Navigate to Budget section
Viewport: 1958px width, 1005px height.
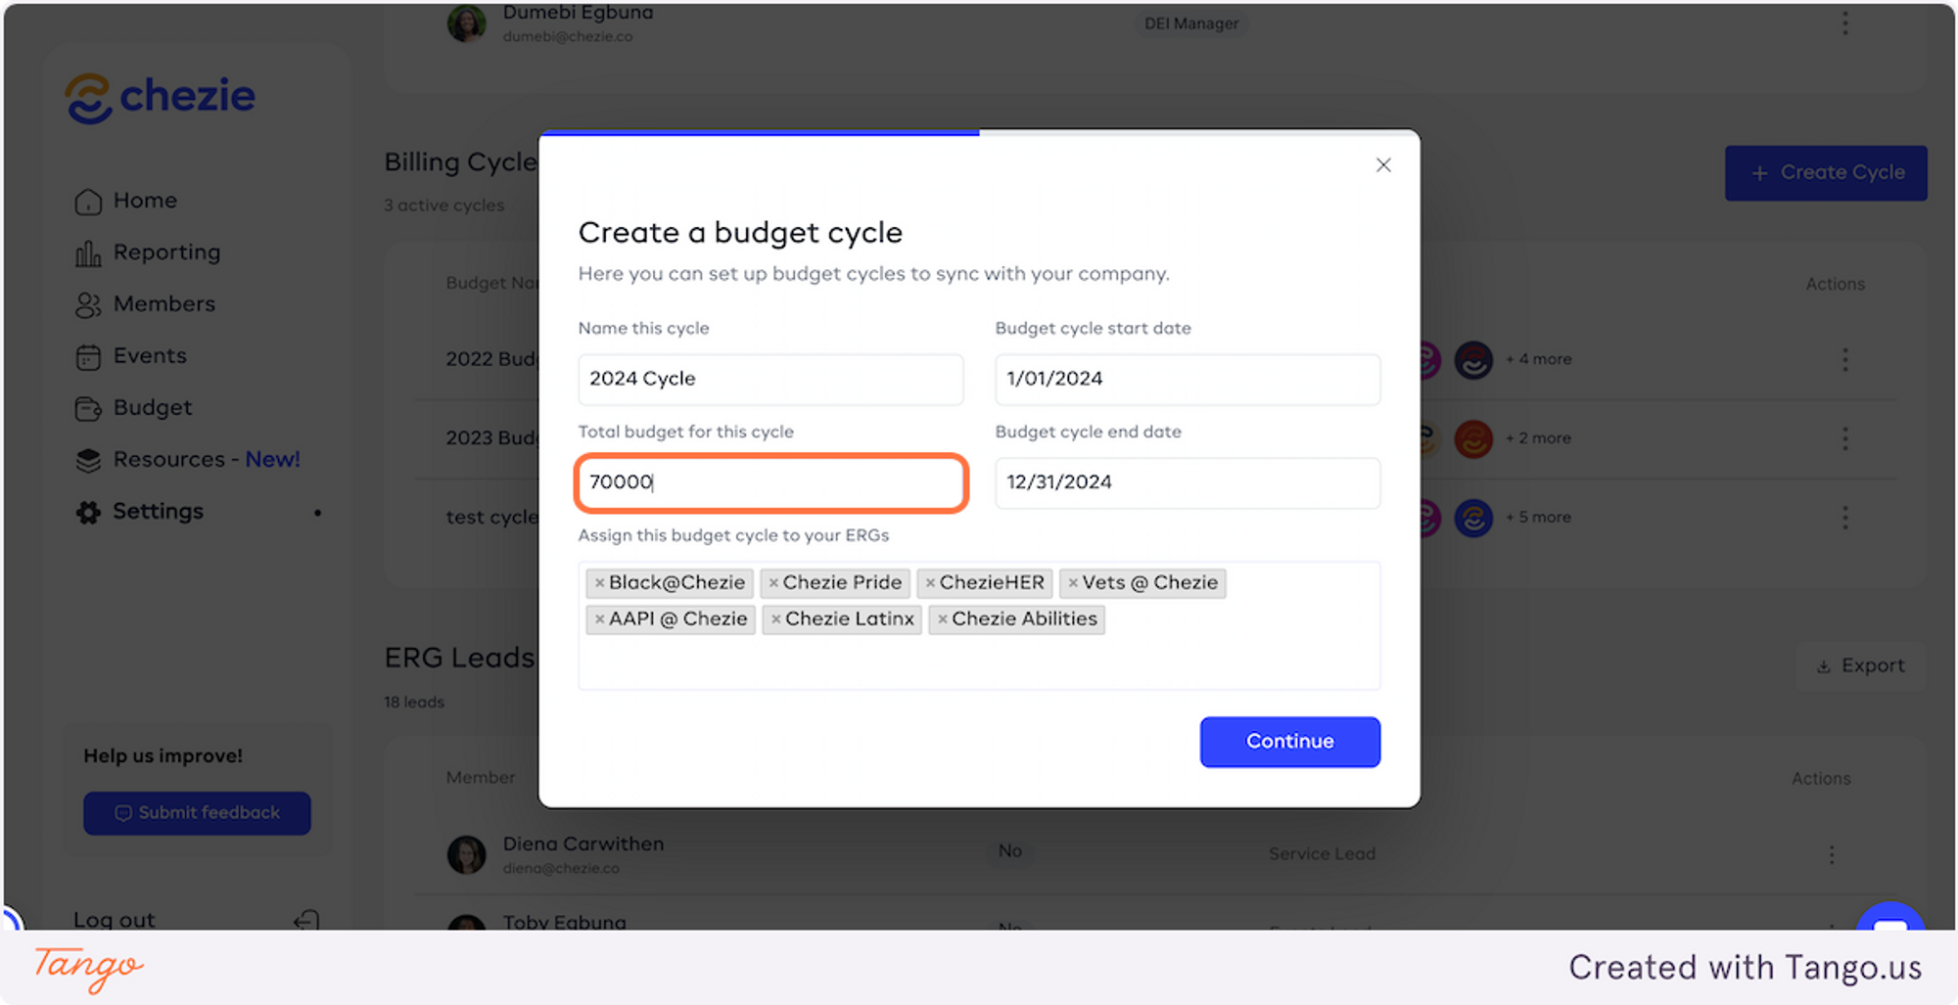tap(152, 408)
